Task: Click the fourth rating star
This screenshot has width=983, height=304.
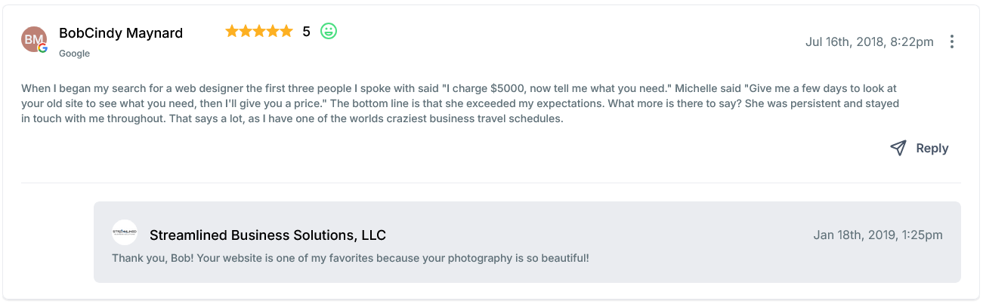Action: point(272,32)
